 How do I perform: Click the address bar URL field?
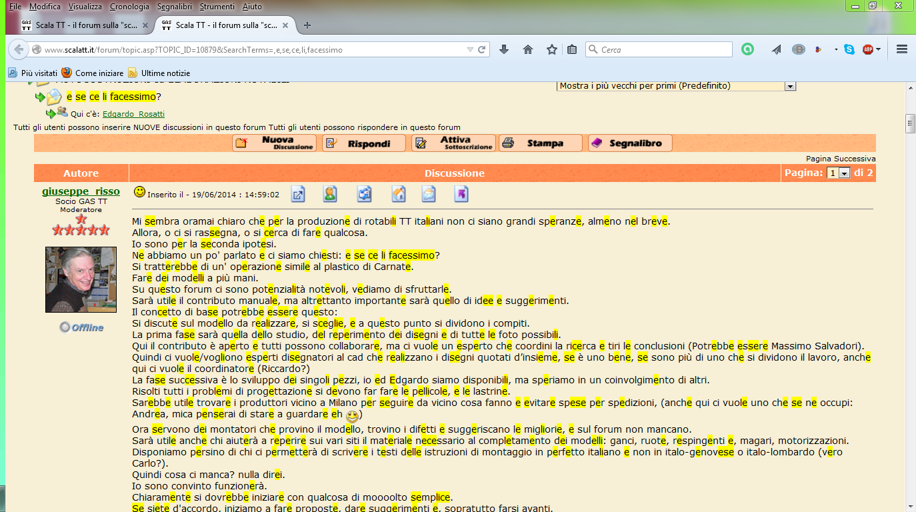(x=252, y=50)
